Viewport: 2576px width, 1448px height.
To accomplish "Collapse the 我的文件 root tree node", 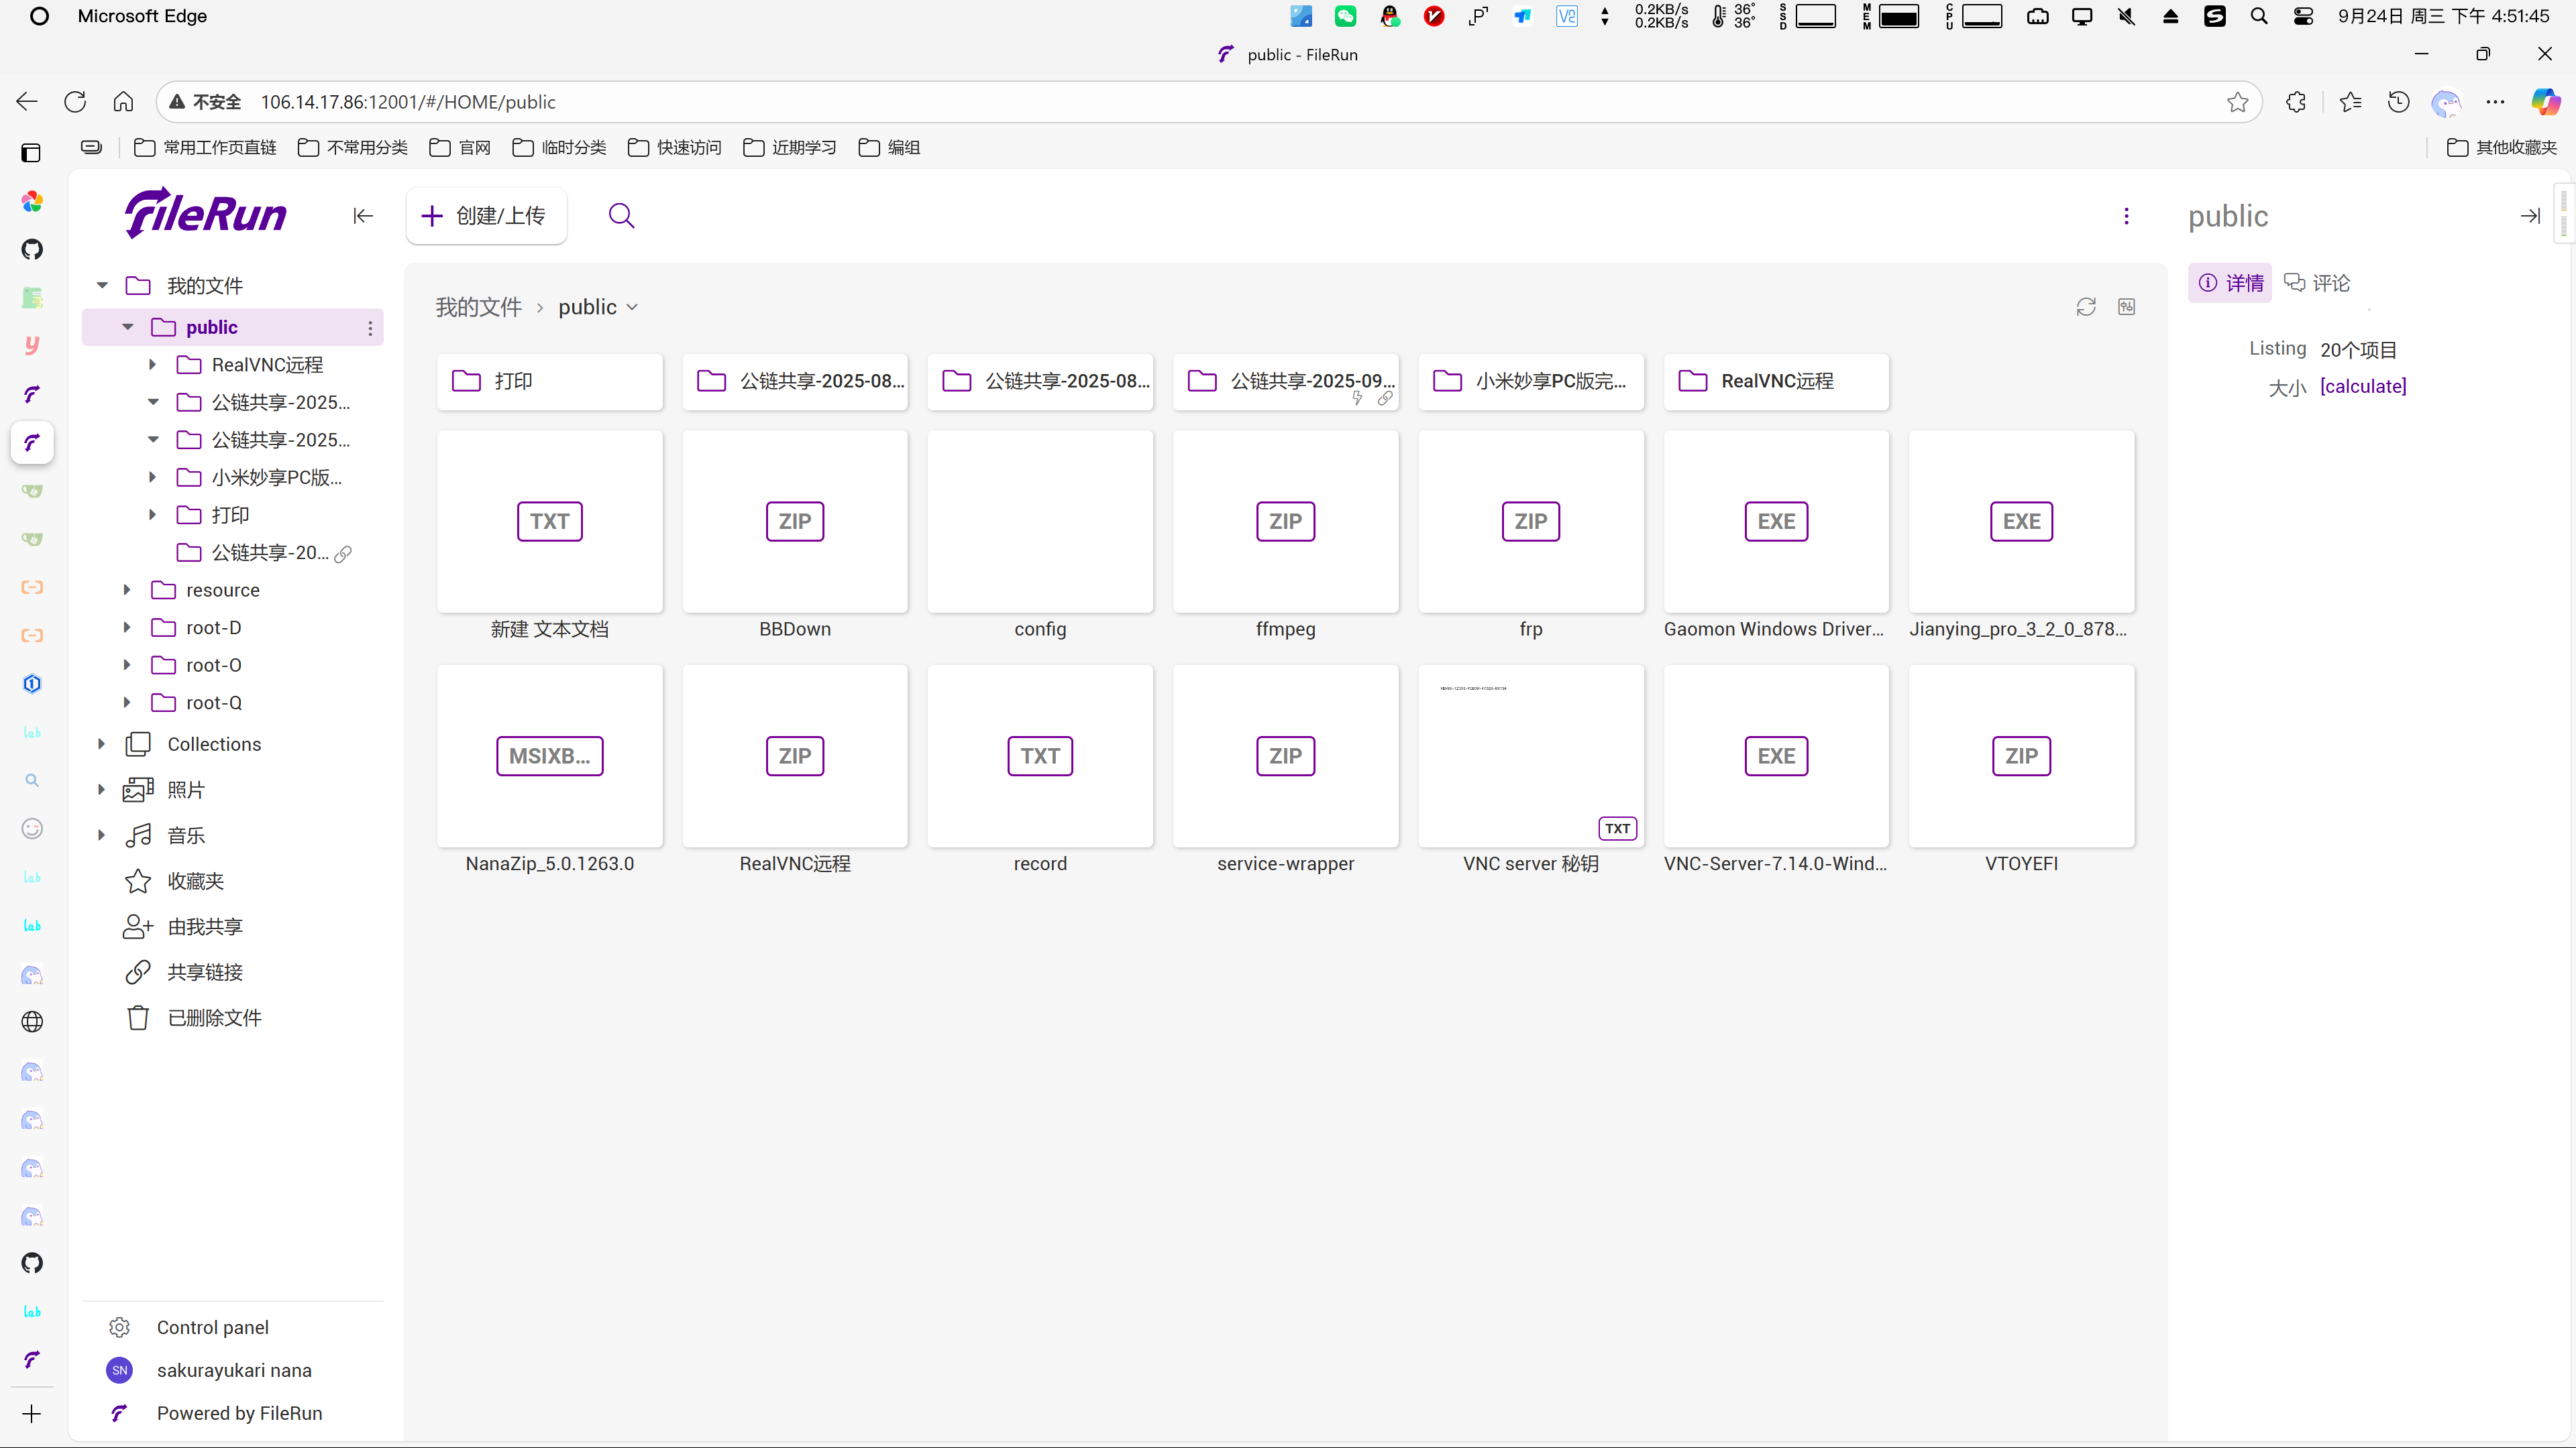I will coord(101,286).
